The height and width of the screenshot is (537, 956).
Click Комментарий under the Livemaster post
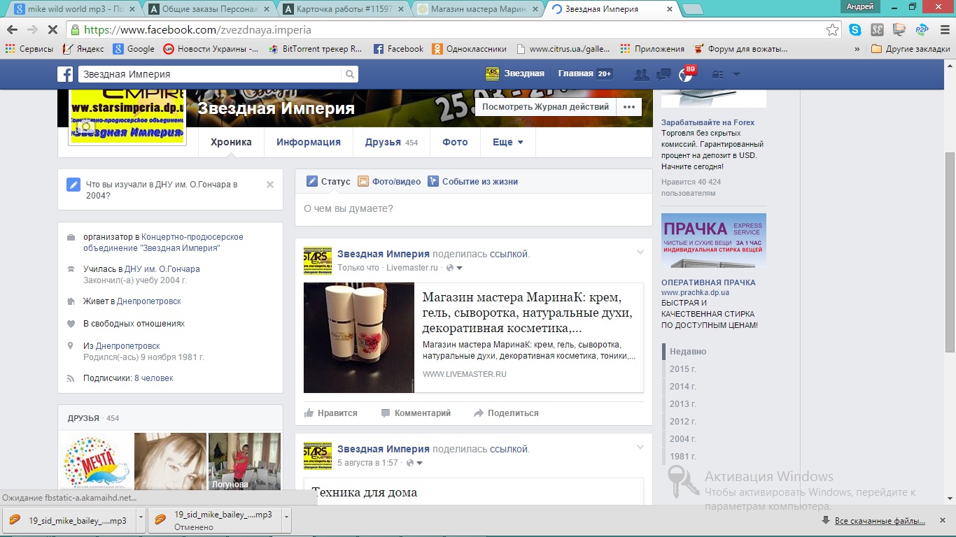coord(416,413)
